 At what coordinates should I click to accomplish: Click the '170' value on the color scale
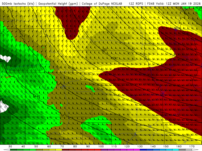click(x=192, y=146)
